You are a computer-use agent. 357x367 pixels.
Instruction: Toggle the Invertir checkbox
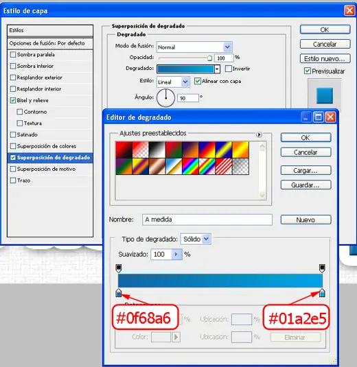pos(228,69)
